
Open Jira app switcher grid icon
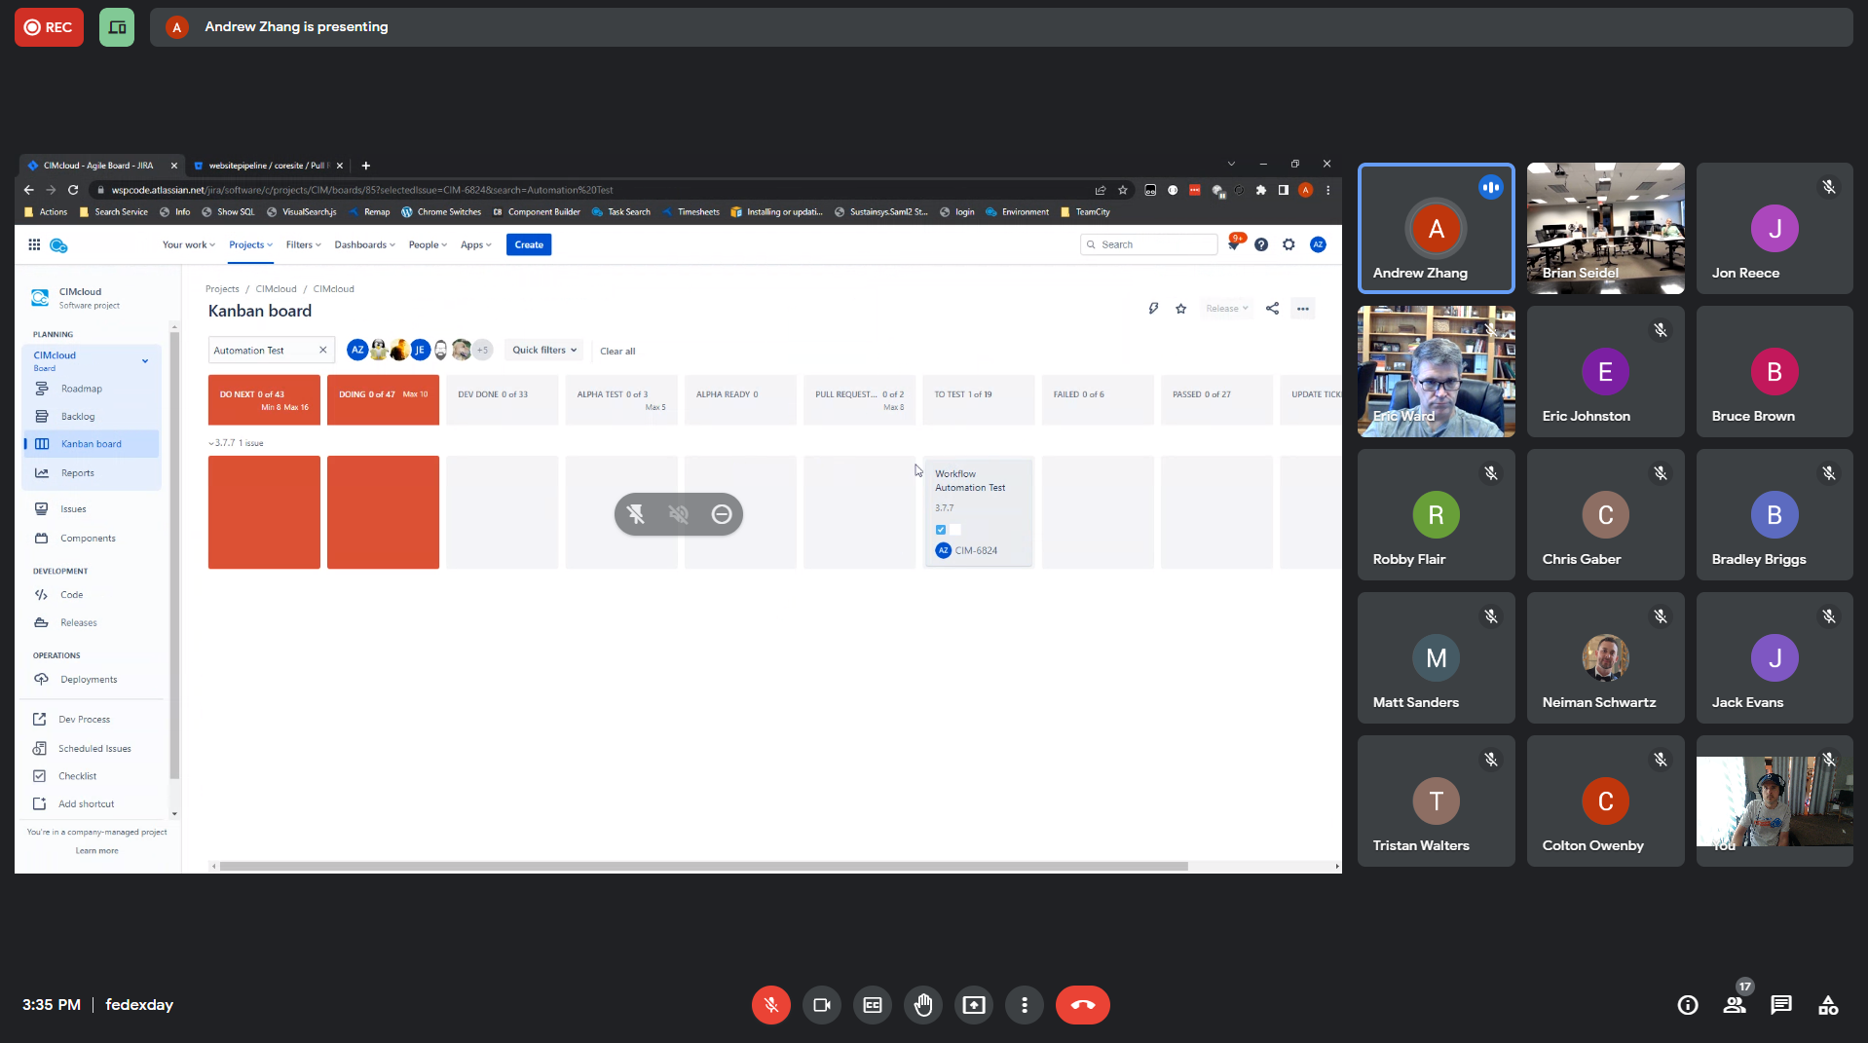[34, 245]
